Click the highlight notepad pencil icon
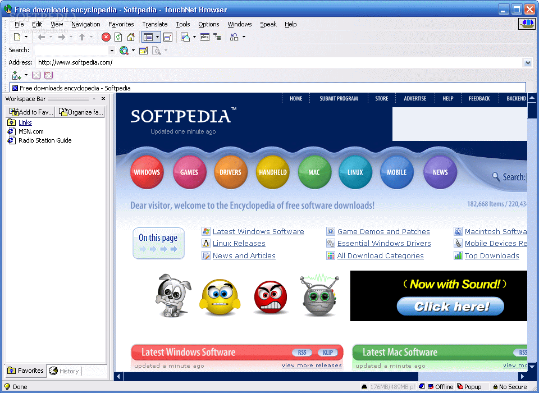 [x=144, y=51]
